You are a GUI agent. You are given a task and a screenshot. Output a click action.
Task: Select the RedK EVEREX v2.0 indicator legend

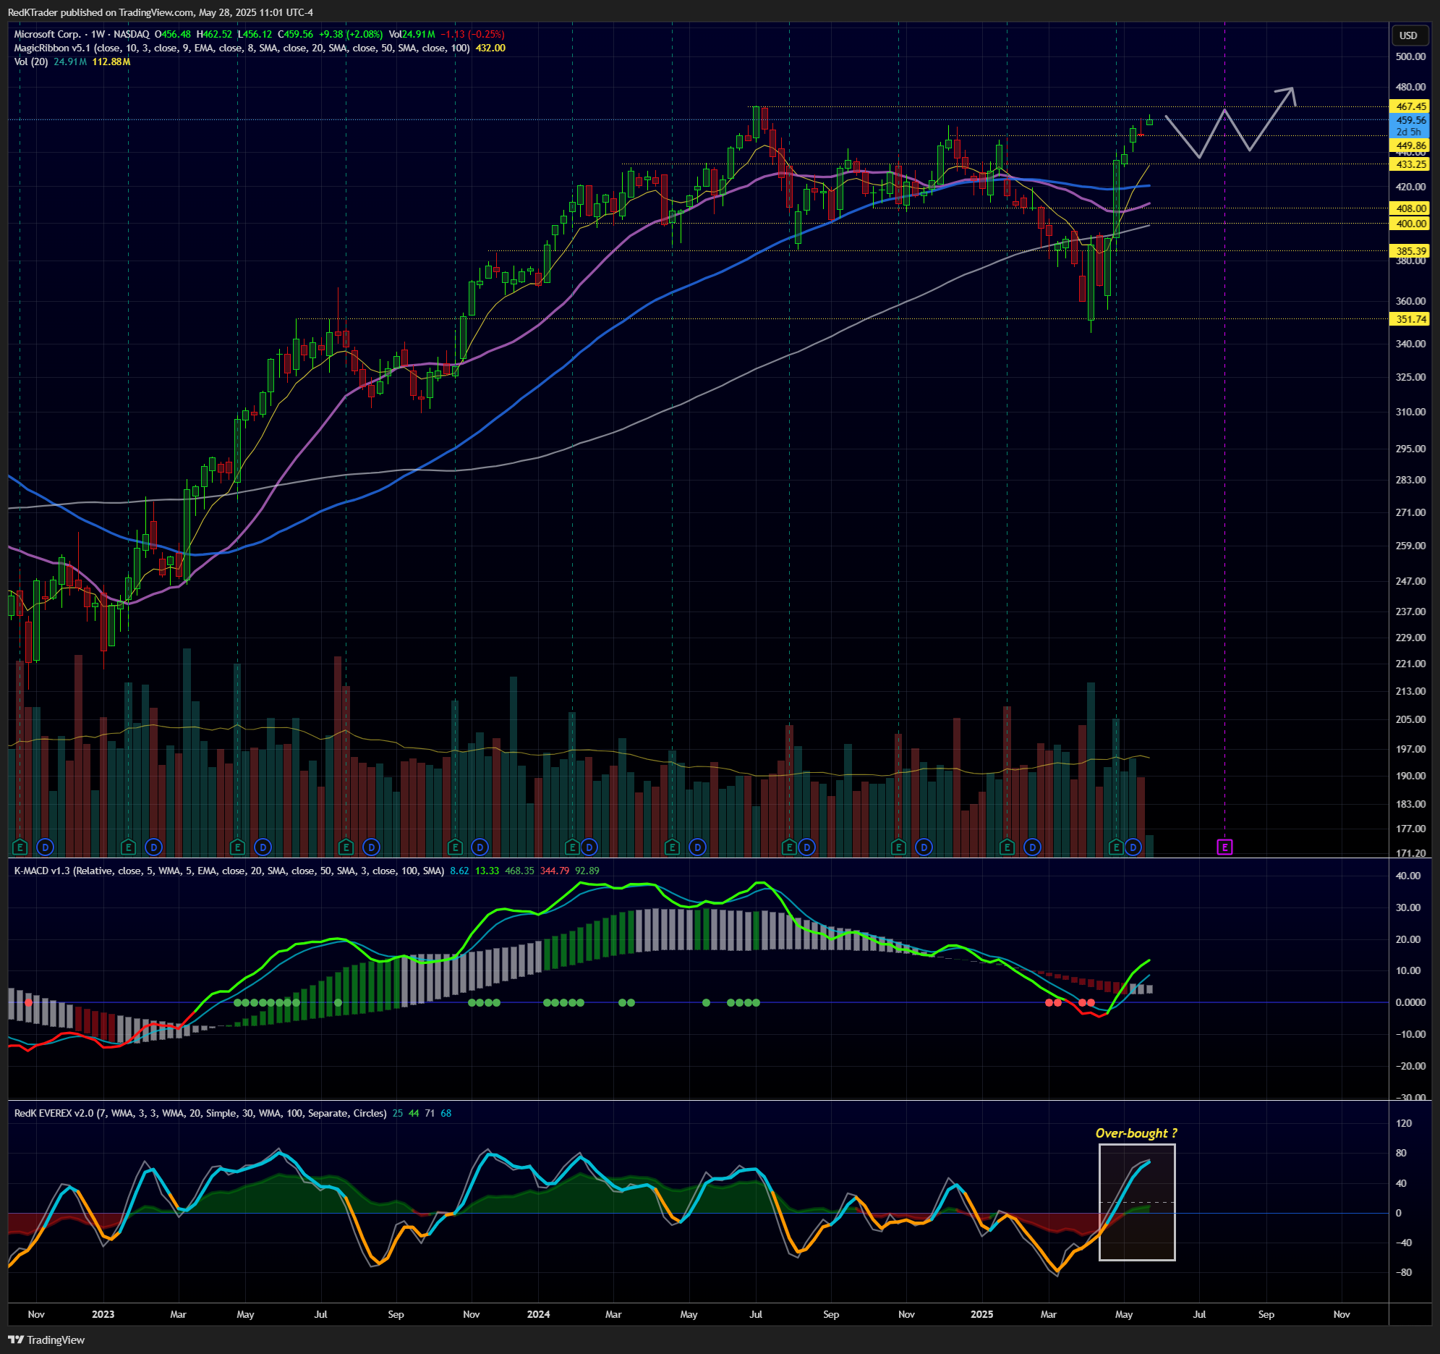200,1113
